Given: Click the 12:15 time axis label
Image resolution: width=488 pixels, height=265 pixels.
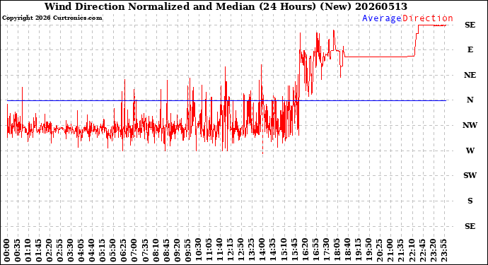Looking at the screenshot, I should (230, 250).
